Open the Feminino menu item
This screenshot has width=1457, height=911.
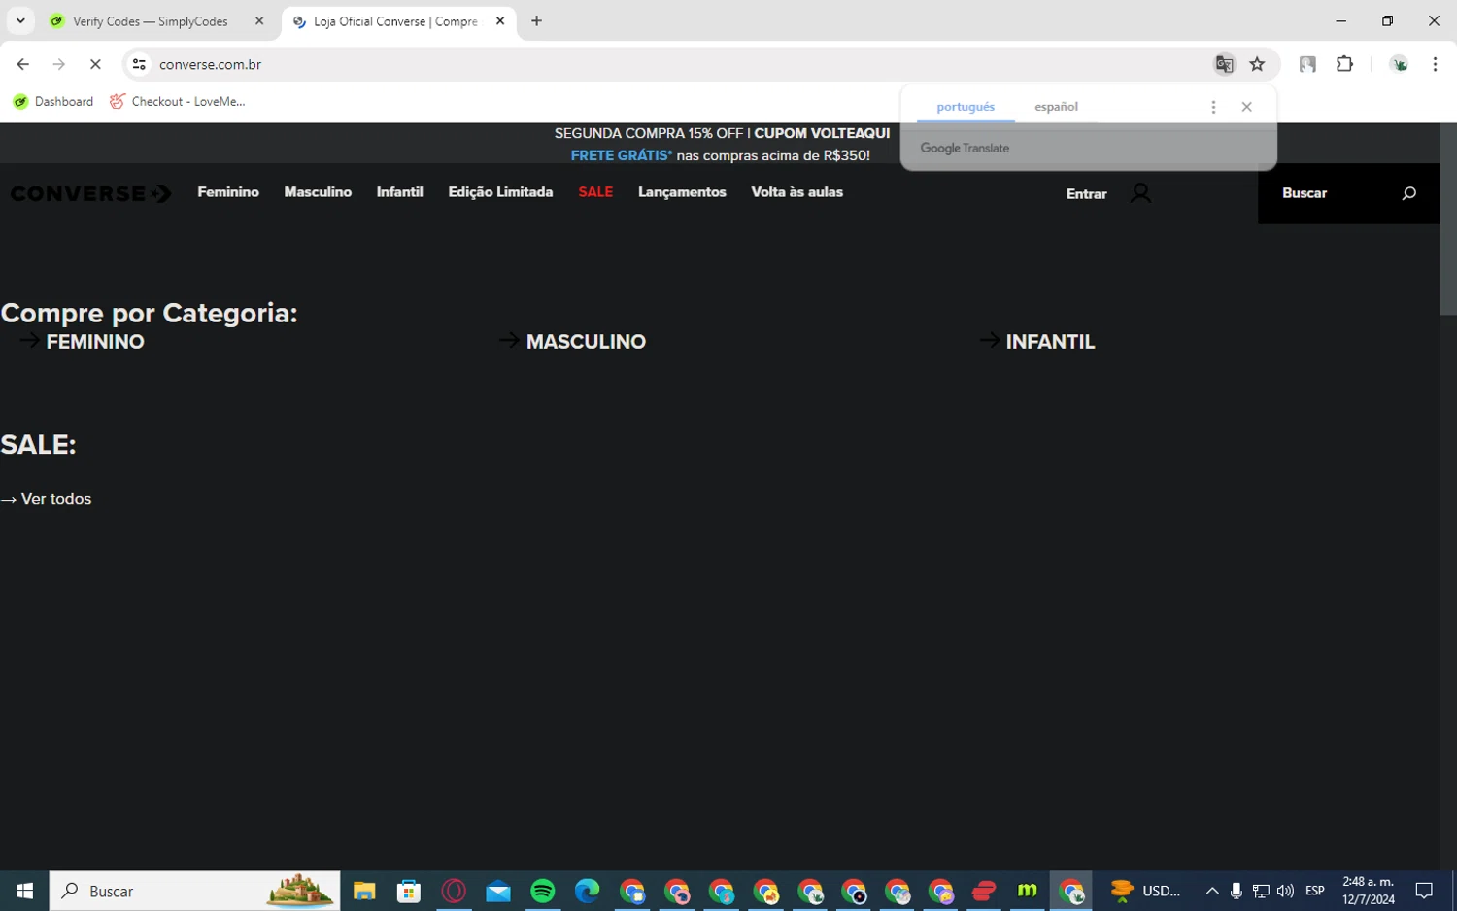pos(228,192)
